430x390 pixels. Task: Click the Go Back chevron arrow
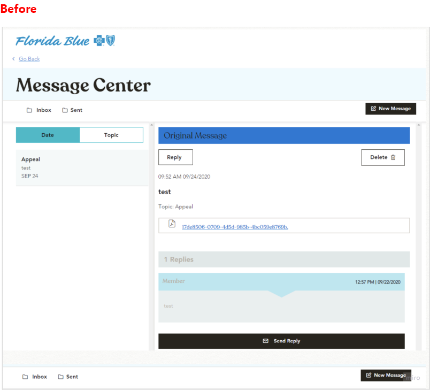point(13,59)
